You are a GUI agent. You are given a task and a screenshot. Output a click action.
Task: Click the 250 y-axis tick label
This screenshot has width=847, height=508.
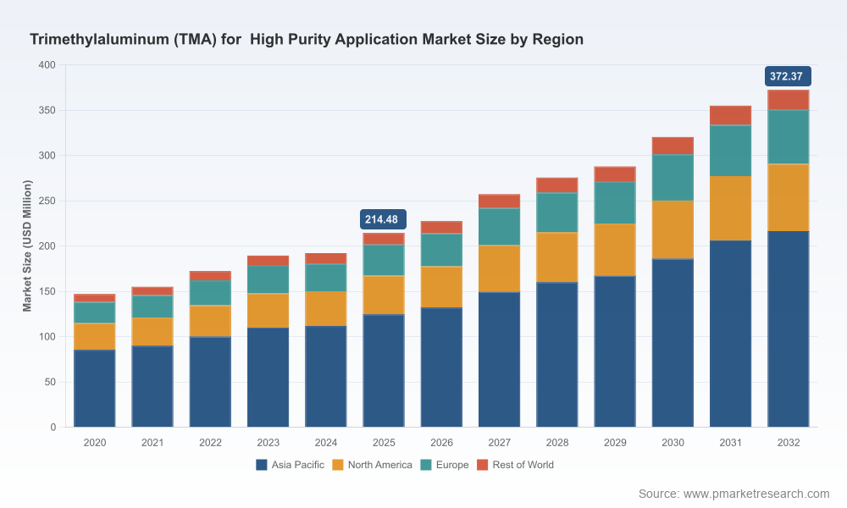click(47, 201)
